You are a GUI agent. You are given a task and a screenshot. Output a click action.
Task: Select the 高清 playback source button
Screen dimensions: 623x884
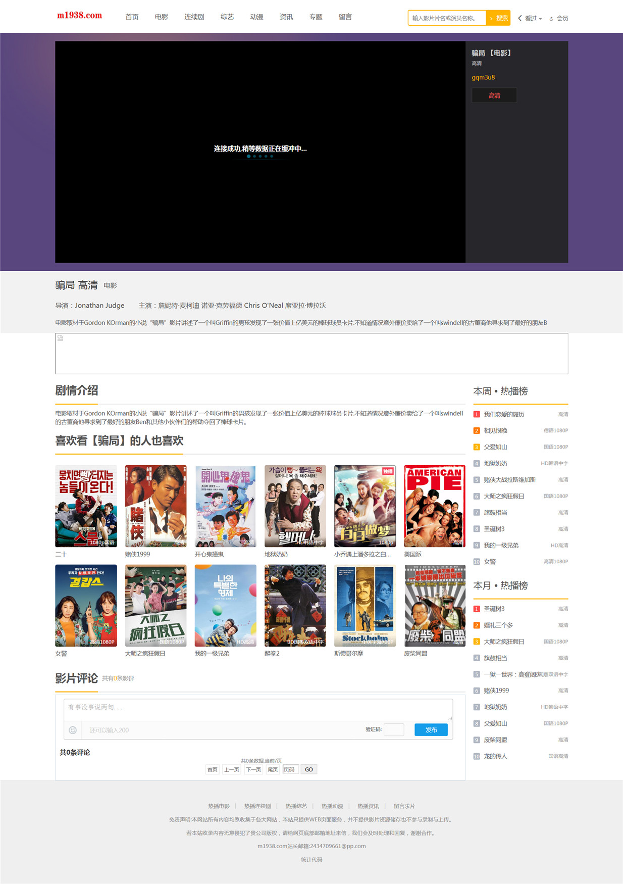494,95
